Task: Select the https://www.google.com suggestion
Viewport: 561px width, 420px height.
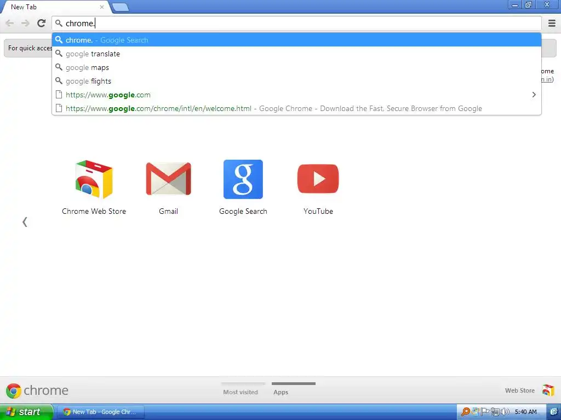Action: (296, 95)
